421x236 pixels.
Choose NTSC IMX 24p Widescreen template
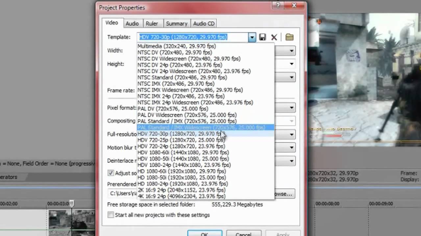205,102
